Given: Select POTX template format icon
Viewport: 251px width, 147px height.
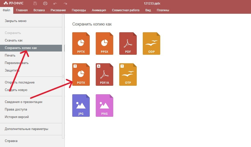Looking at the screenshot, I should [x=81, y=74].
